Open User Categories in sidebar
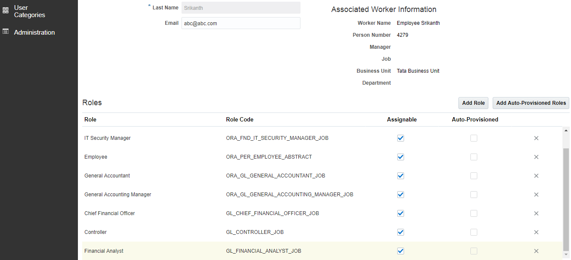 (29, 11)
